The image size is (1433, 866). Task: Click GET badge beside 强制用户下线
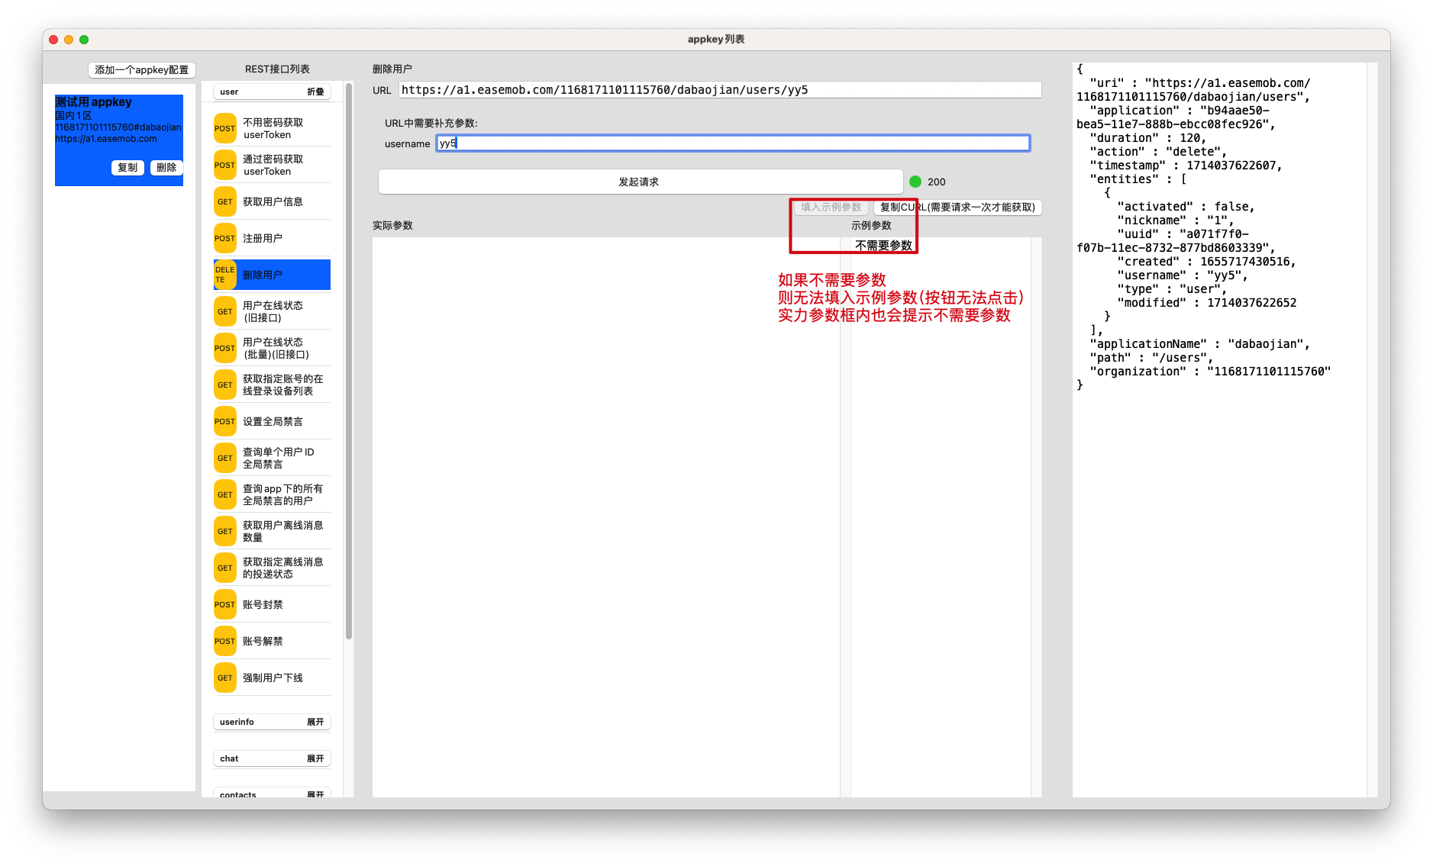coord(224,678)
